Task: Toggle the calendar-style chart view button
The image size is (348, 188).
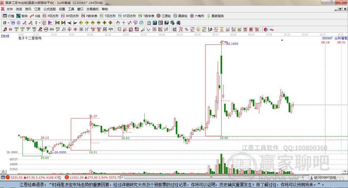Action: coord(19,23)
